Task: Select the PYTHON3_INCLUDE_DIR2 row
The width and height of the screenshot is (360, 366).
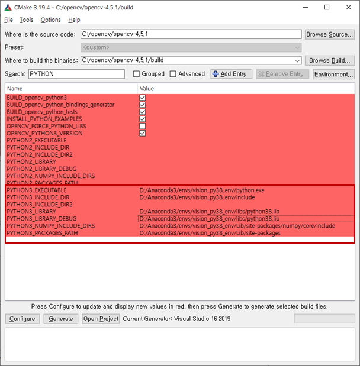Action: coord(180,205)
